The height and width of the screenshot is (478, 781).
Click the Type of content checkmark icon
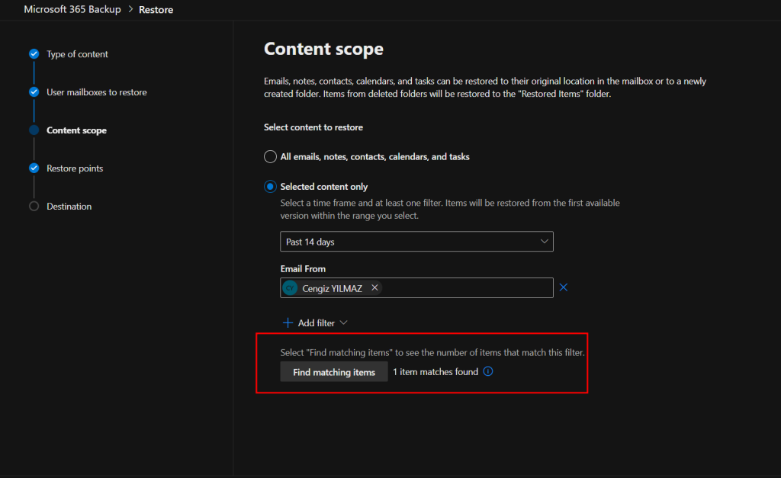34,54
